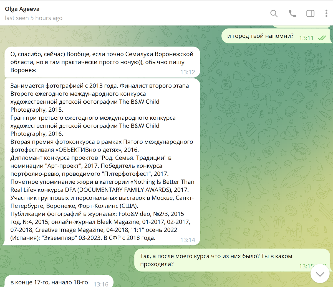
Task: Select the reply mentioning Семилуки Воронежской области
Action: (x=102, y=62)
